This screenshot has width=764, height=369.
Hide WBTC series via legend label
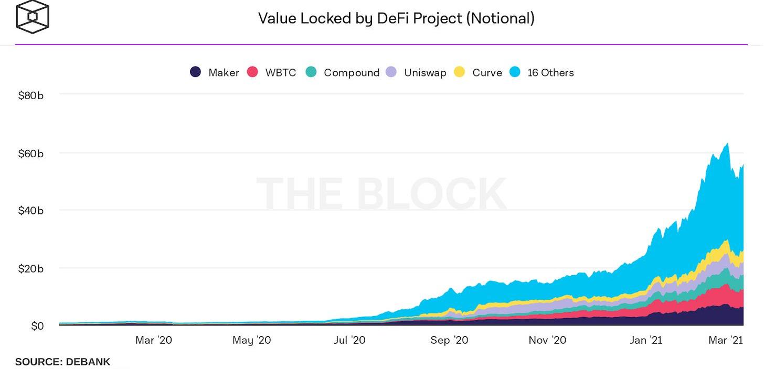point(281,73)
